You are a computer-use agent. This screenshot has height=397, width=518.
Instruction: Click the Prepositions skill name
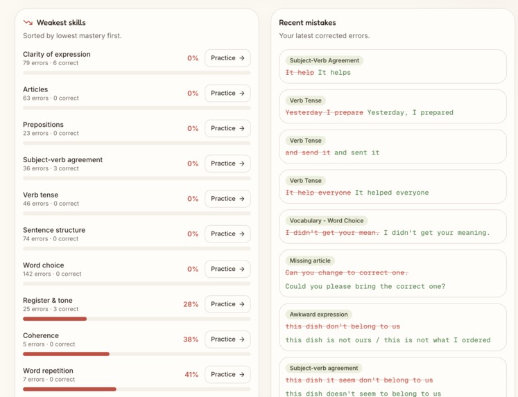coord(43,125)
